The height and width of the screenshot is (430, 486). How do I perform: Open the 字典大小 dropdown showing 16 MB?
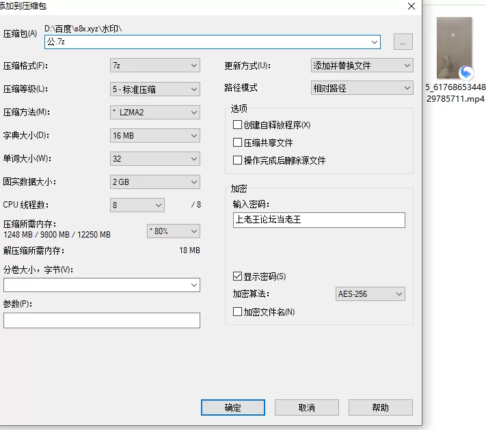(x=155, y=136)
